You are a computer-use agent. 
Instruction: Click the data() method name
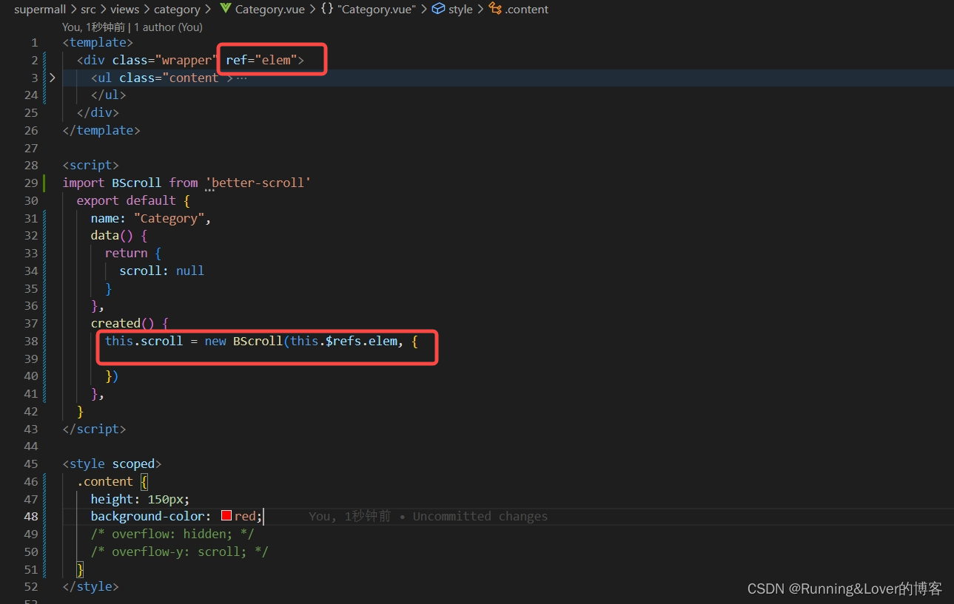click(x=105, y=235)
